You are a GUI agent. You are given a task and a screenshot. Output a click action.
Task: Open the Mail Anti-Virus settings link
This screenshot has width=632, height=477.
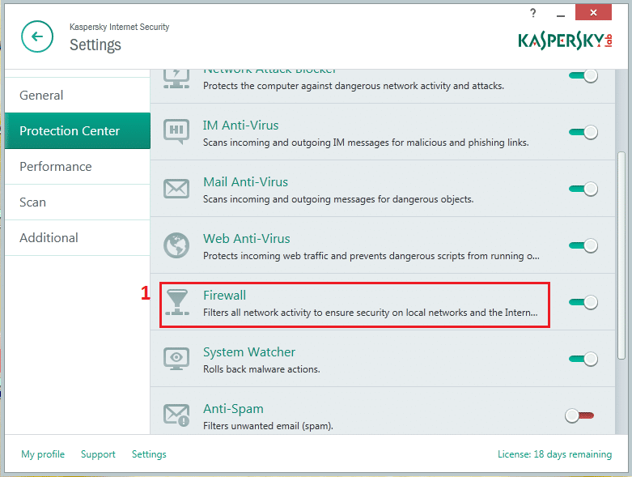pos(245,182)
